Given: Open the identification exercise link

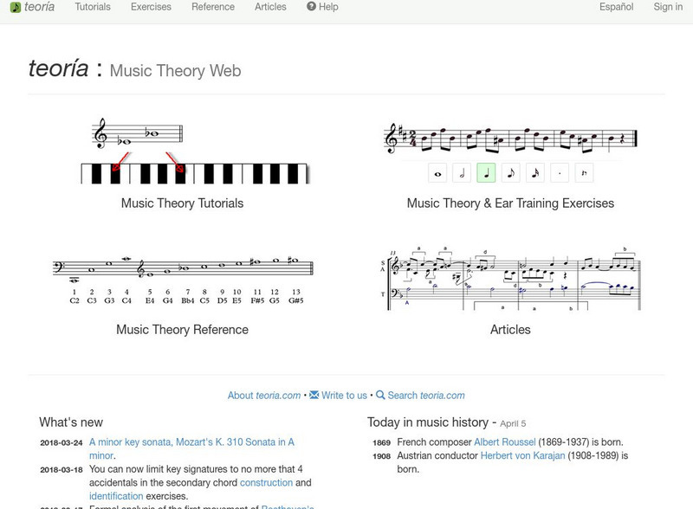Looking at the screenshot, I should 116,496.
